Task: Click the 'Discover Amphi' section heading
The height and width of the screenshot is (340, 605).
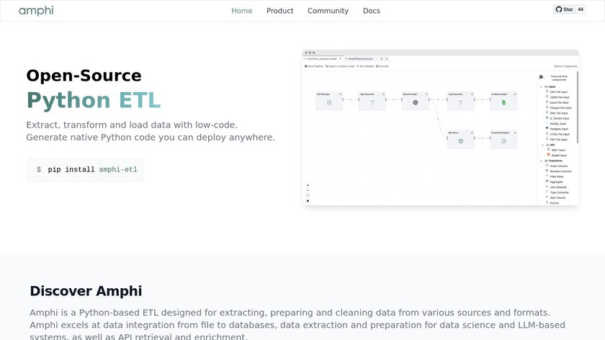Action: tap(86, 290)
